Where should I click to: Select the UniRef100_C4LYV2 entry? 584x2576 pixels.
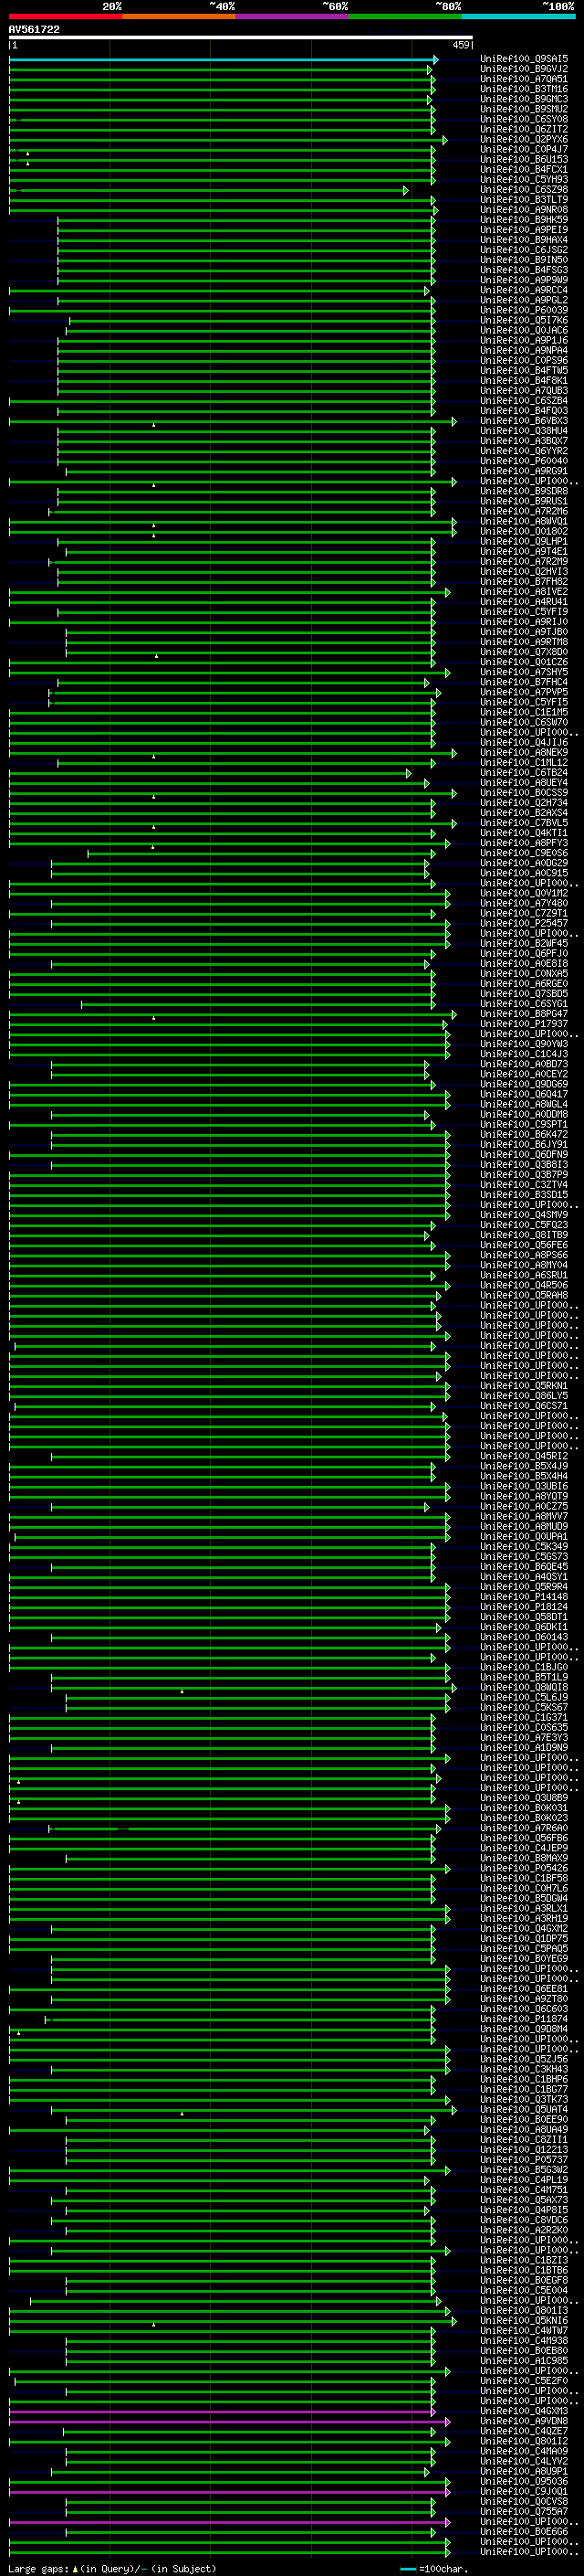coord(523,2461)
